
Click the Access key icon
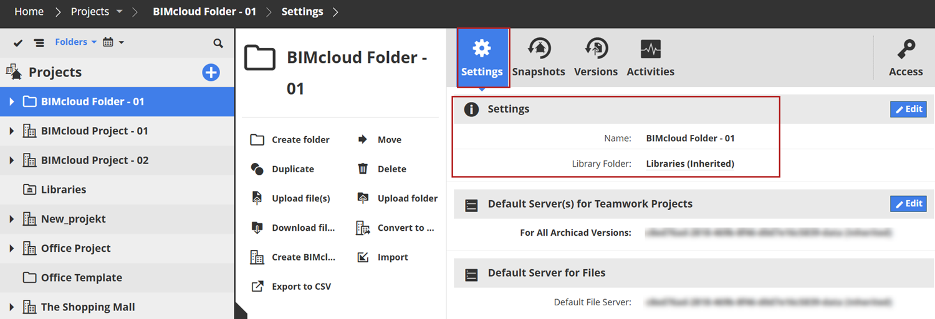click(x=906, y=50)
